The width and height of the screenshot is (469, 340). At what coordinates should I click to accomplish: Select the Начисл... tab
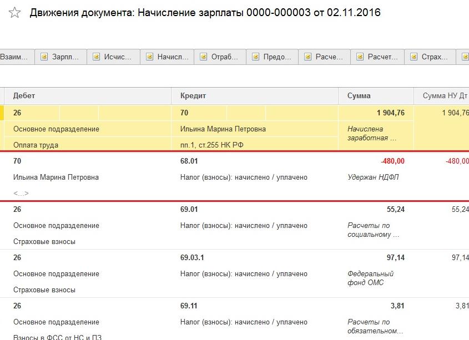tap(167, 57)
